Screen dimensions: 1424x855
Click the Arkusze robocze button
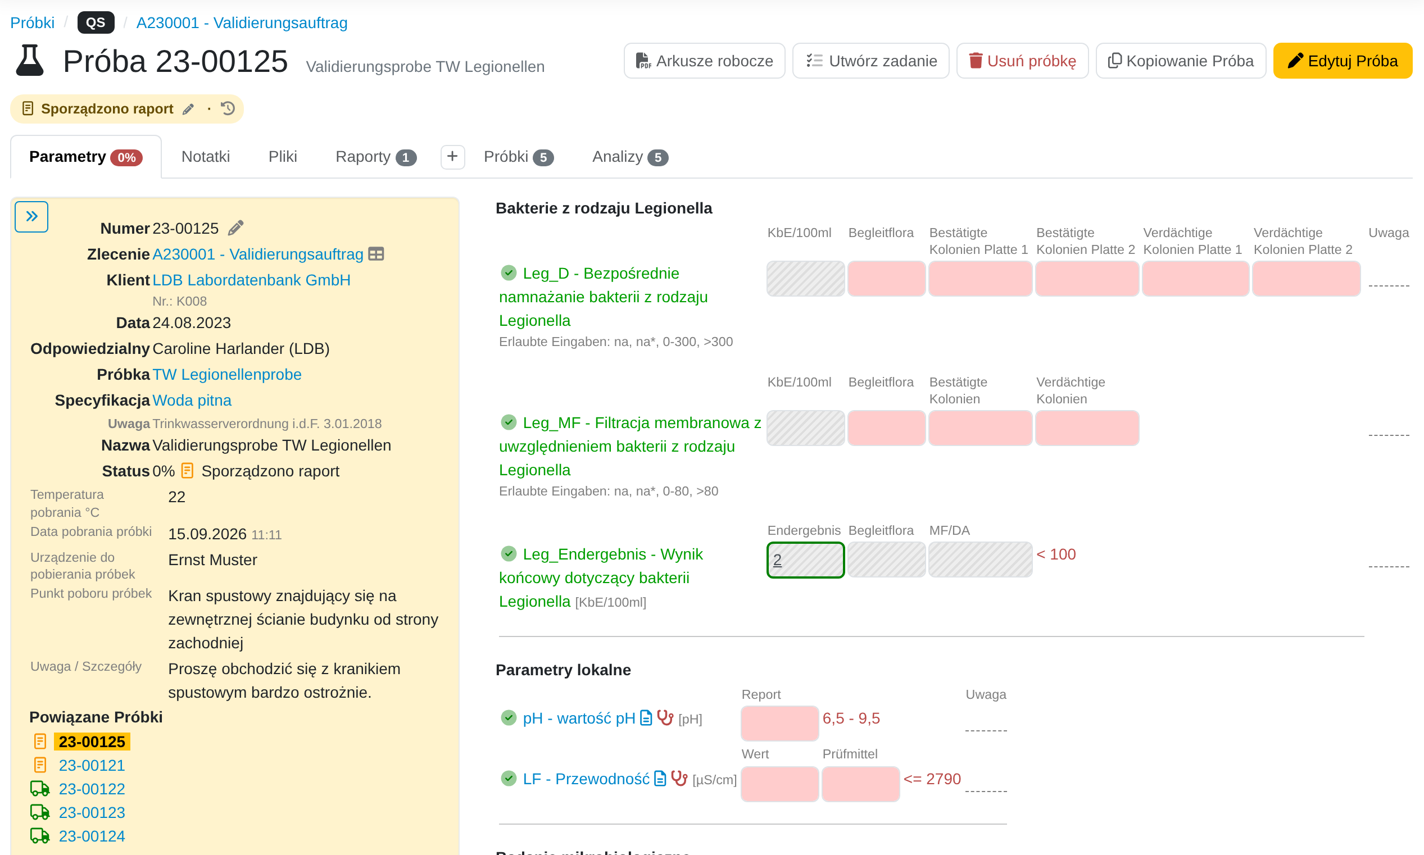(x=704, y=61)
